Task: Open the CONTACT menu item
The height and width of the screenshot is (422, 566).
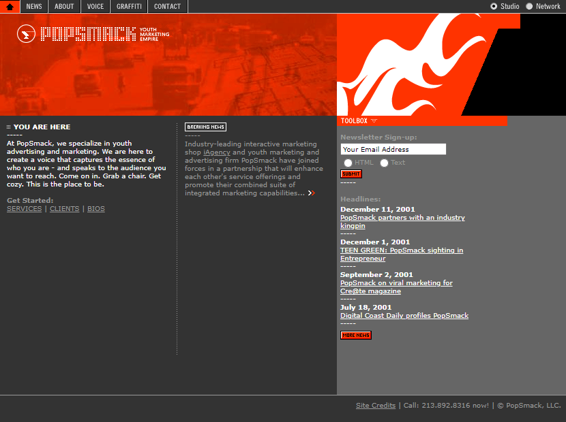Action: (167, 7)
